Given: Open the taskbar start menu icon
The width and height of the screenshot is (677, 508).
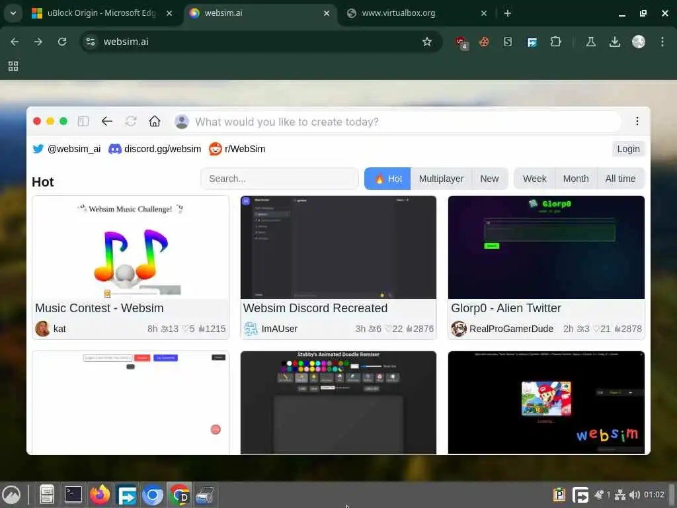Looking at the screenshot, I should [x=12, y=495].
